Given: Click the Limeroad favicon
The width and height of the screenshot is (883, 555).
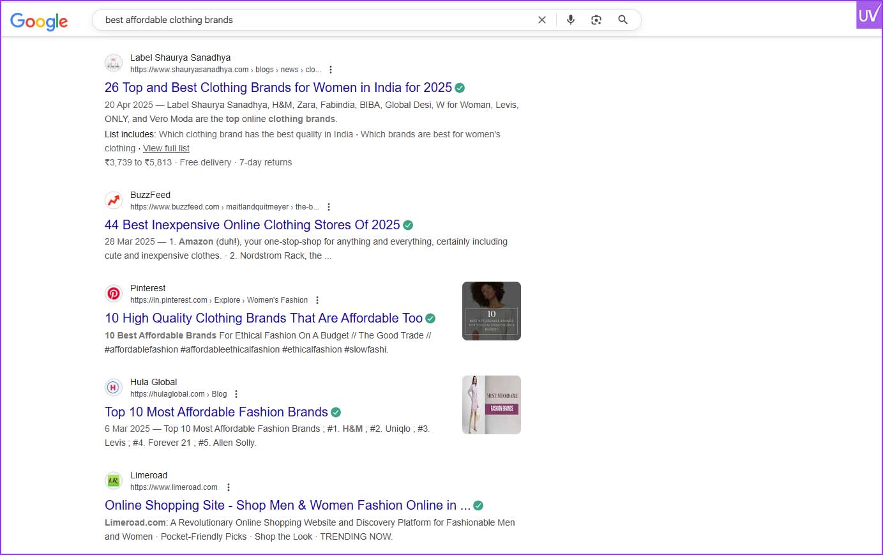Looking at the screenshot, I should pos(114,481).
